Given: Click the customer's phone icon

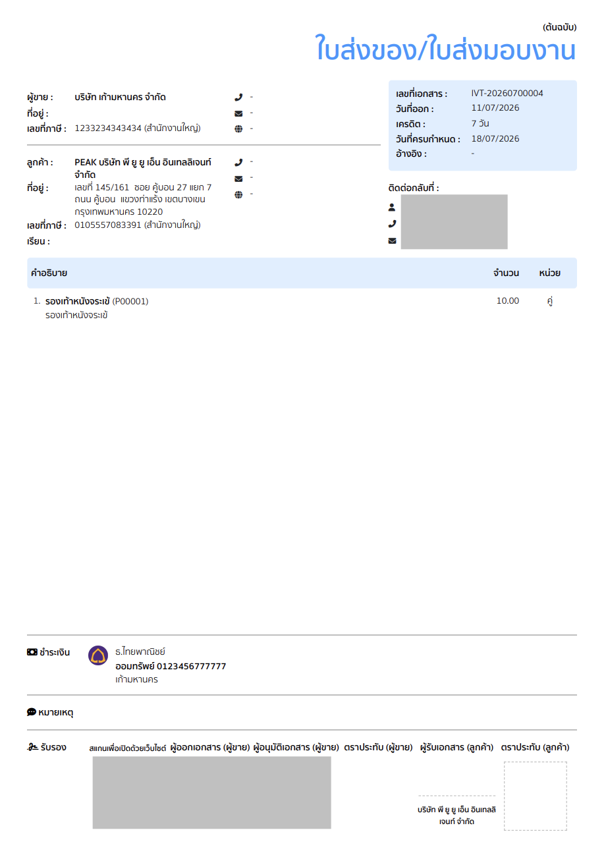Looking at the screenshot, I should [238, 162].
